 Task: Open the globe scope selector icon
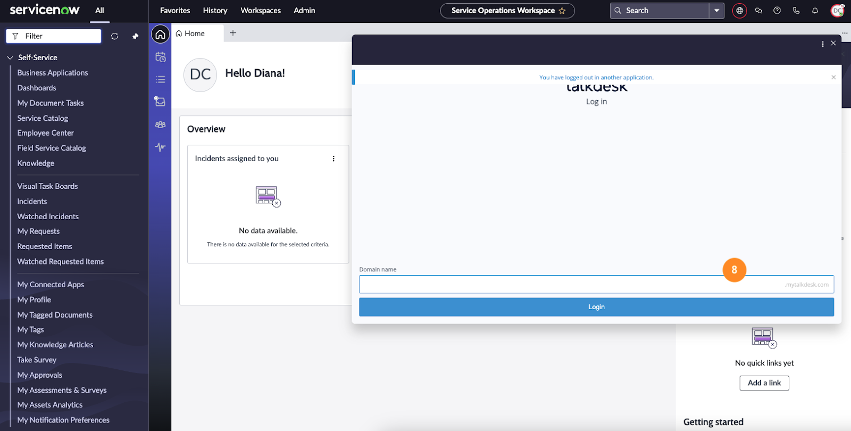click(739, 11)
